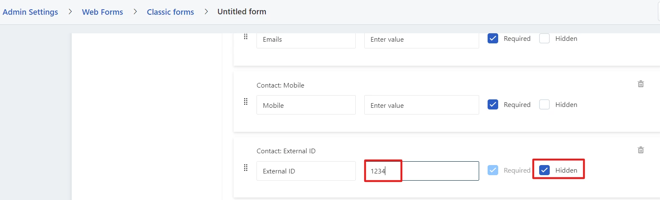Image resolution: width=660 pixels, height=200 pixels.
Task: Grab the Mobile row drag handle
Action: coord(245,101)
